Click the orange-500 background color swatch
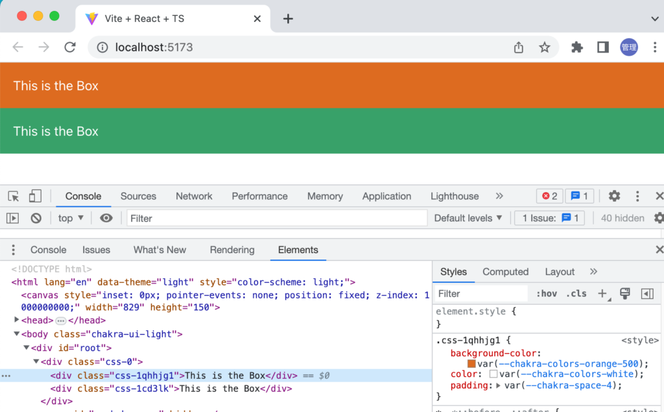This screenshot has height=412, width=664. click(471, 364)
